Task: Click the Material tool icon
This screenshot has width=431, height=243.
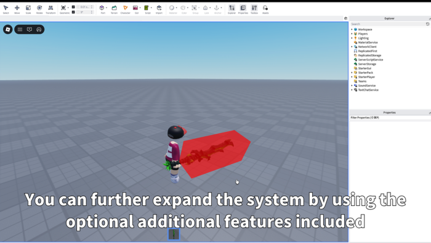Action: (172, 8)
